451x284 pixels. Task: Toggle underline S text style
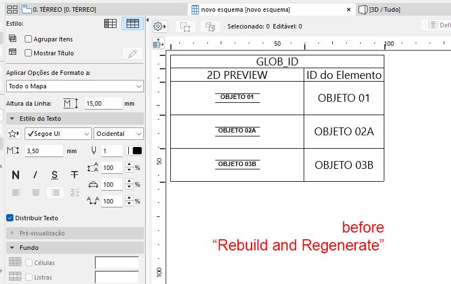55,174
